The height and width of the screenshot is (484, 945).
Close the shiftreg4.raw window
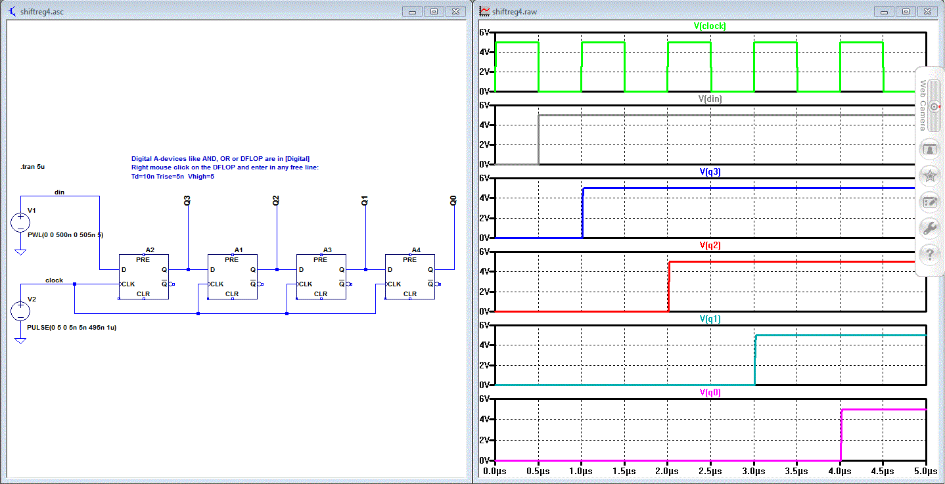click(927, 12)
